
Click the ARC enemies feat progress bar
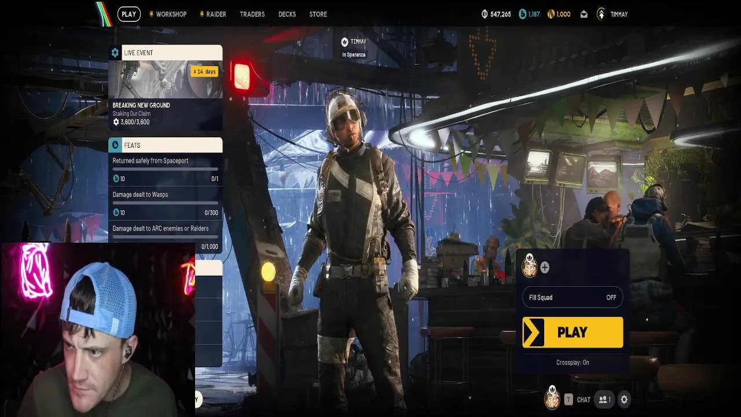click(165, 236)
